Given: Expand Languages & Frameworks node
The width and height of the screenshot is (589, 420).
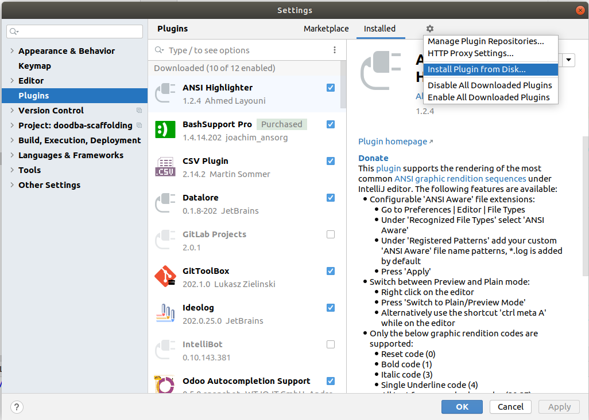Looking at the screenshot, I should click(x=12, y=155).
